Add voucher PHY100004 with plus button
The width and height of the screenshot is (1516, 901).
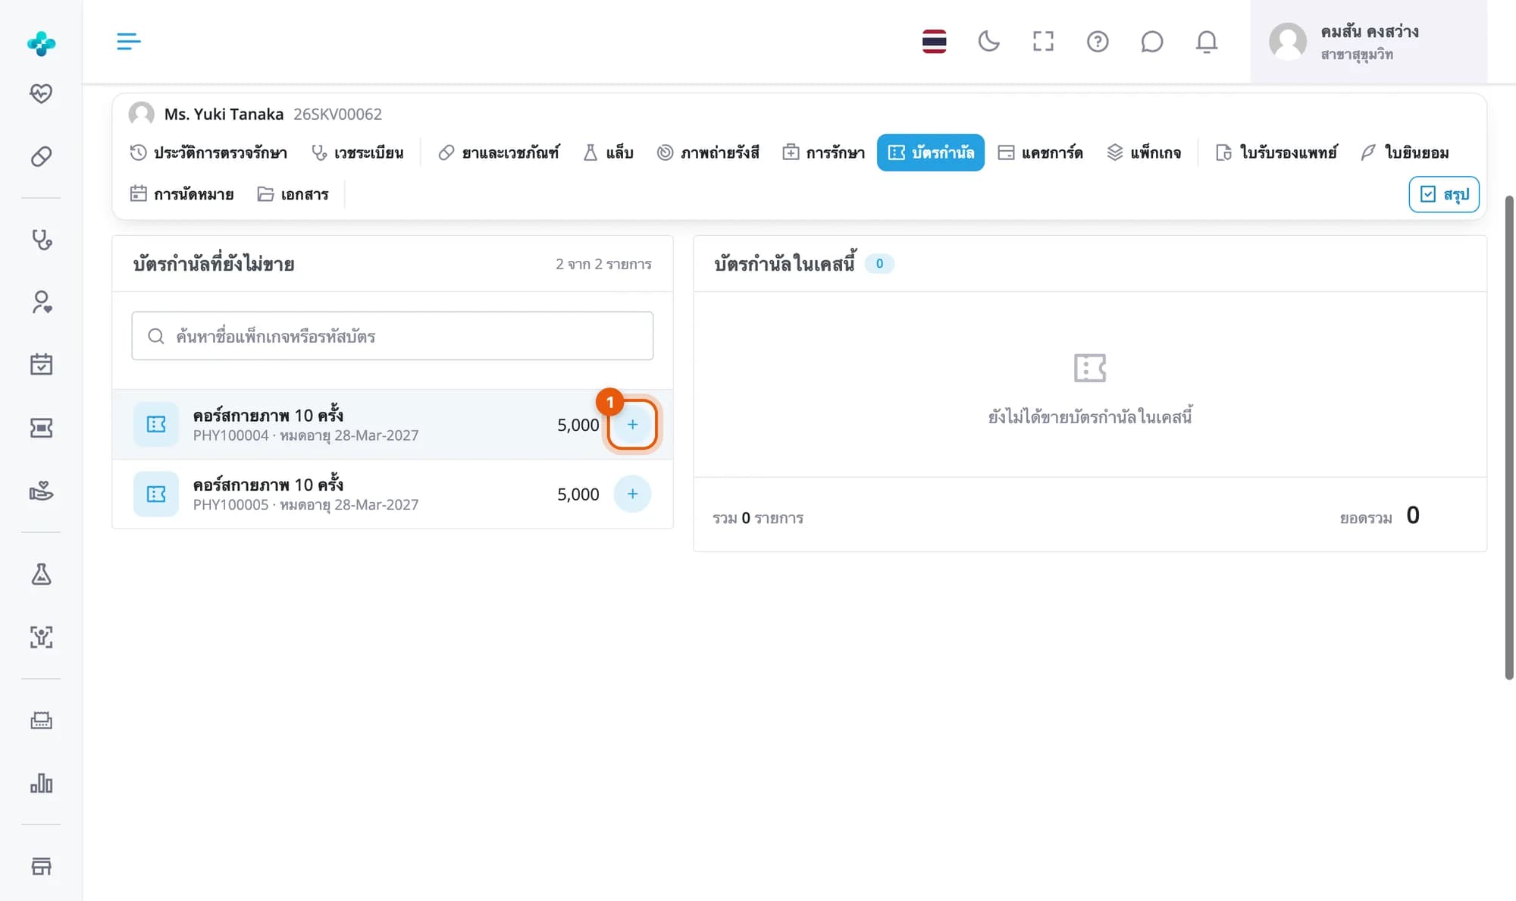632,425
